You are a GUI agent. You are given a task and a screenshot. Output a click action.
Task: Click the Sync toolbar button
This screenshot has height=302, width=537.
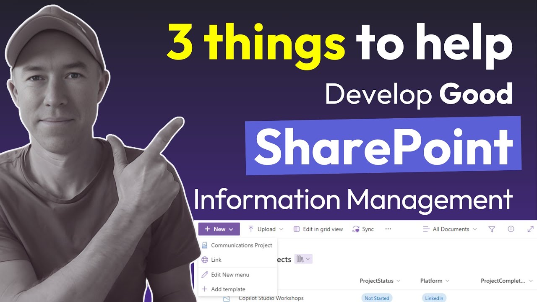(x=363, y=229)
